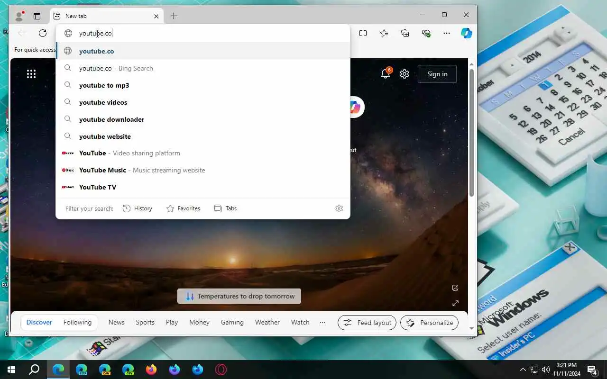Open Browser essentials heart icon
Screen dimensions: 607x379
coord(426,33)
